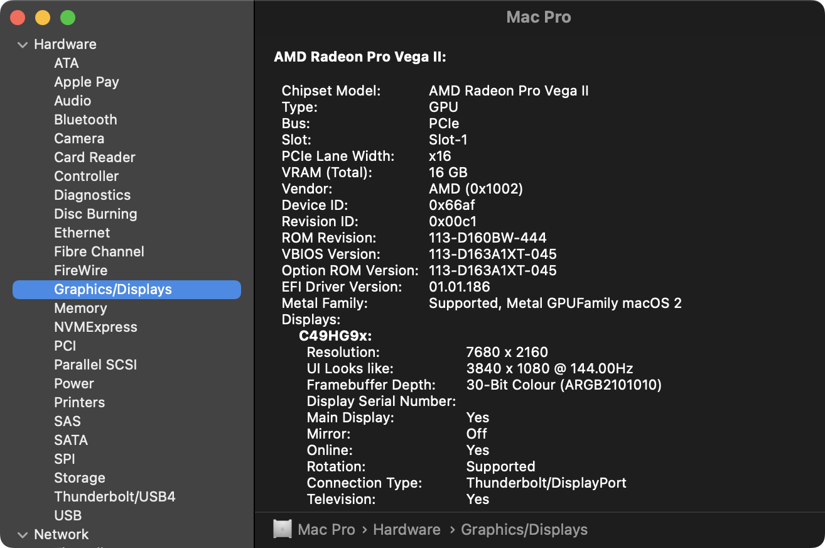This screenshot has height=548, width=825.
Task: Click the yellow minimize window button
Action: coord(43,18)
